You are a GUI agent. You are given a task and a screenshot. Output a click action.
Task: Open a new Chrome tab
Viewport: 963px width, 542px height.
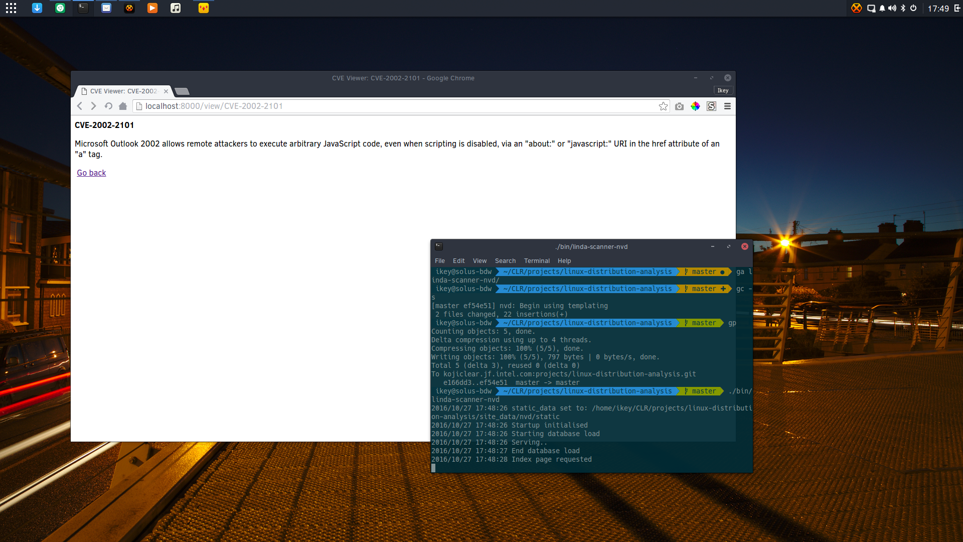point(182,91)
